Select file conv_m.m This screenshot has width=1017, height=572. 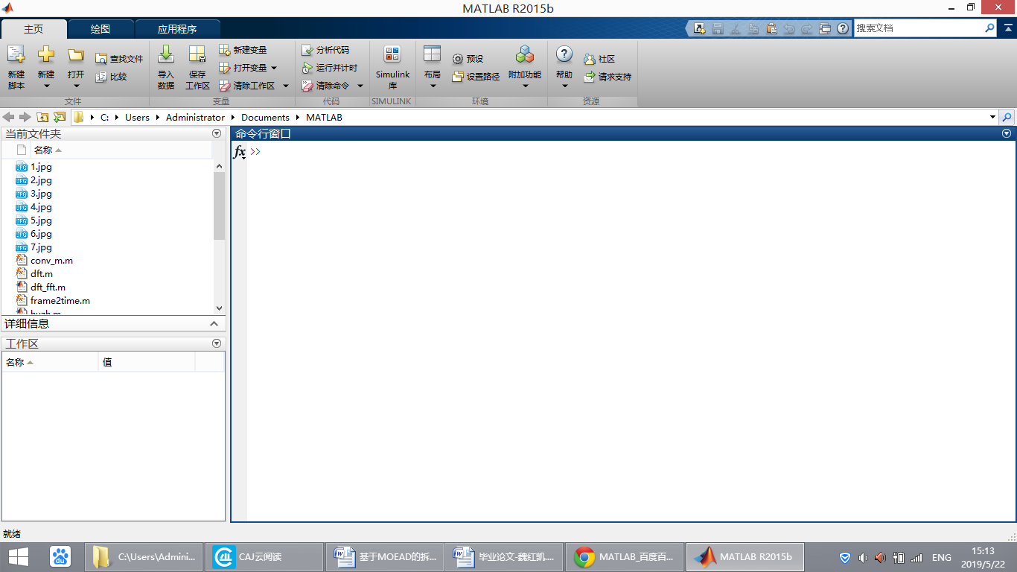(x=51, y=261)
